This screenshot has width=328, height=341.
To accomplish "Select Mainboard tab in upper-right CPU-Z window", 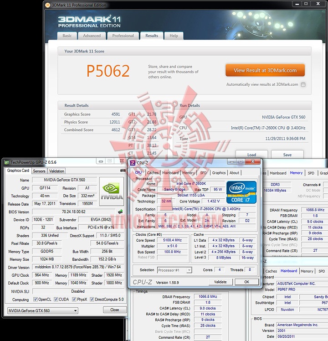I will coord(278,173).
